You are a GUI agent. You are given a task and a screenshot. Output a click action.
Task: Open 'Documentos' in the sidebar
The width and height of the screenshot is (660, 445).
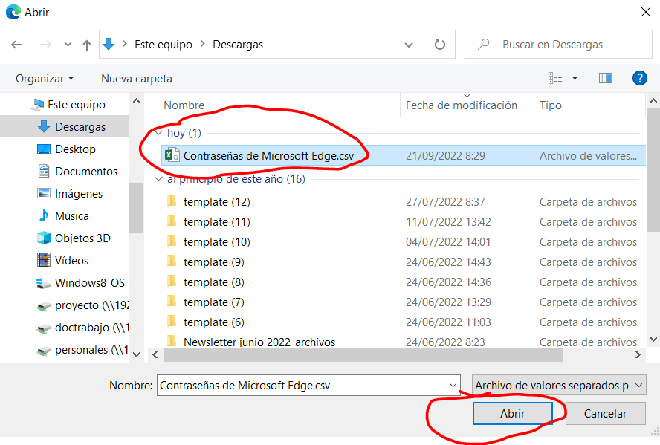point(86,171)
